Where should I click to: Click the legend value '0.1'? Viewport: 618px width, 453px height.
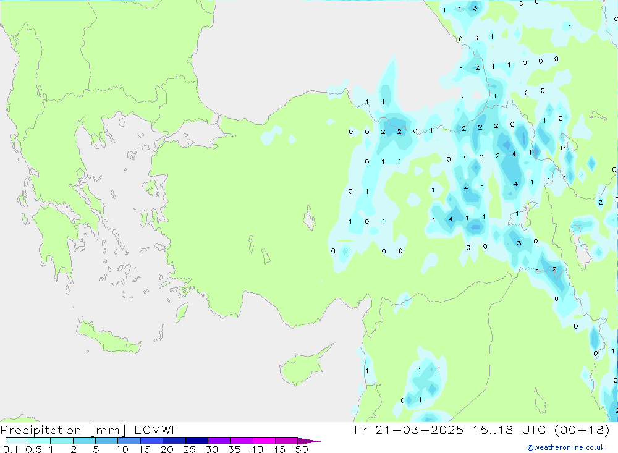[x=11, y=449]
